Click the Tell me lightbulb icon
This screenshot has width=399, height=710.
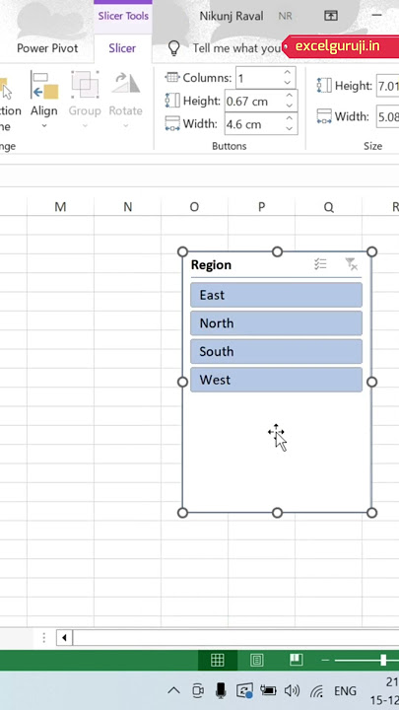(173, 48)
